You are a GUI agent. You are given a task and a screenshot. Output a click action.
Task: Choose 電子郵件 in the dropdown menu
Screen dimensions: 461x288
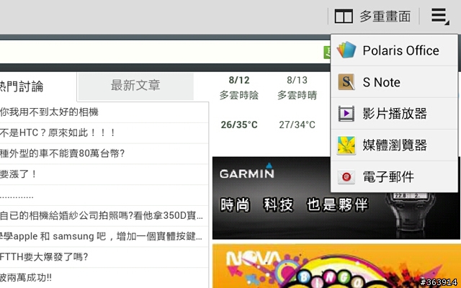coord(394,177)
